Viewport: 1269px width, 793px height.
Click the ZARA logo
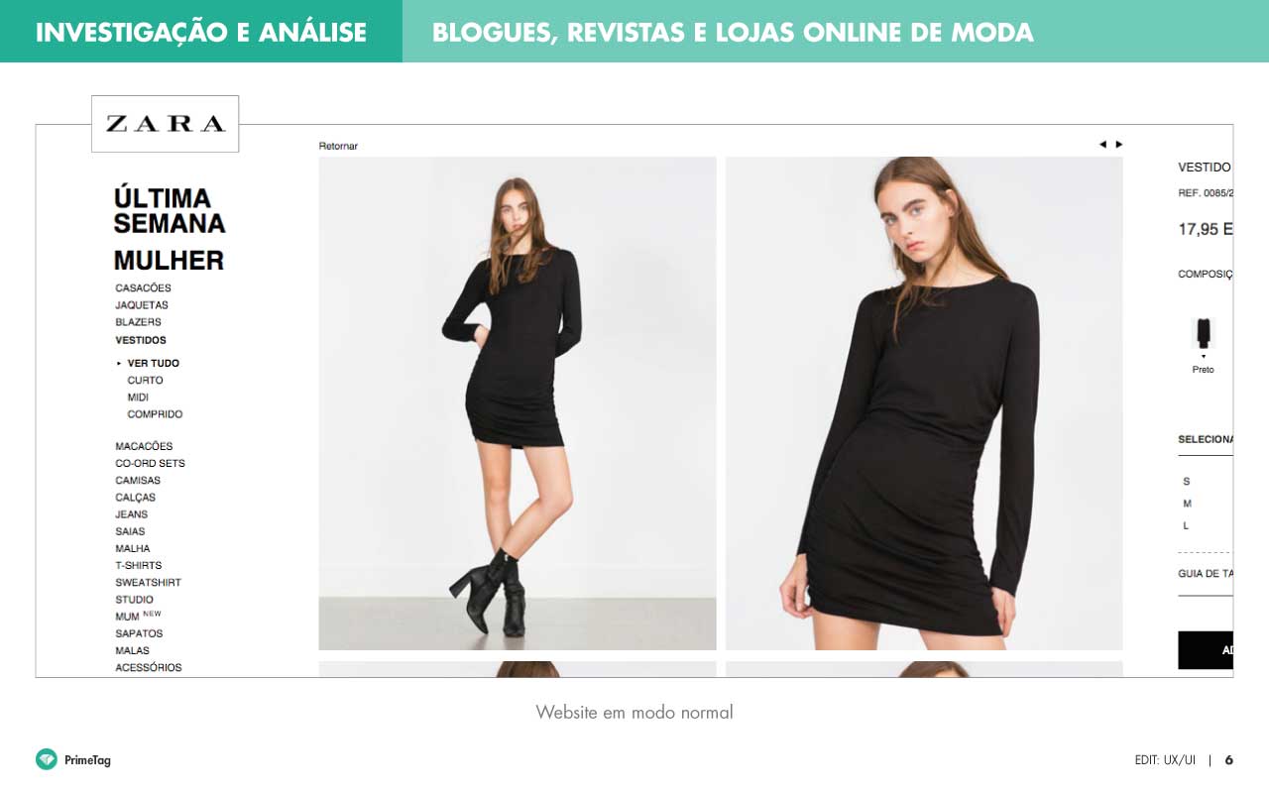pyautogui.click(x=166, y=124)
